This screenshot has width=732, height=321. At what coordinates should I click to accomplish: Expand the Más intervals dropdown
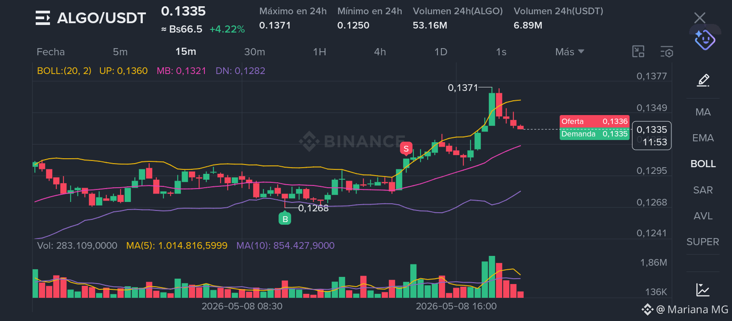click(x=570, y=52)
